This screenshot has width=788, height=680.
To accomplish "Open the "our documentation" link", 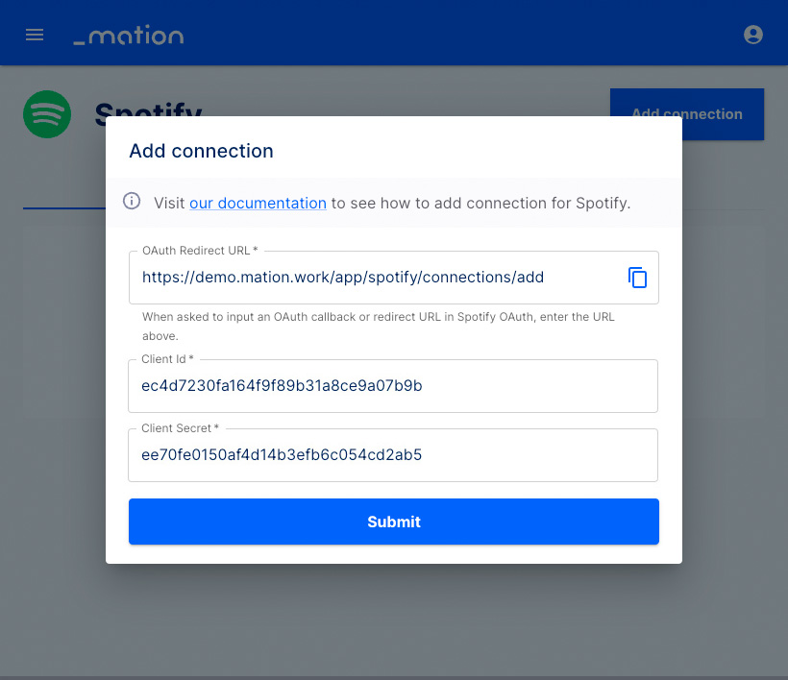I will (x=258, y=203).
